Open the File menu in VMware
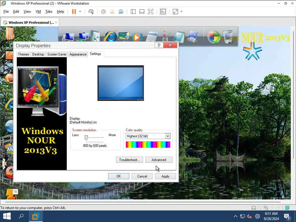 [6, 12]
